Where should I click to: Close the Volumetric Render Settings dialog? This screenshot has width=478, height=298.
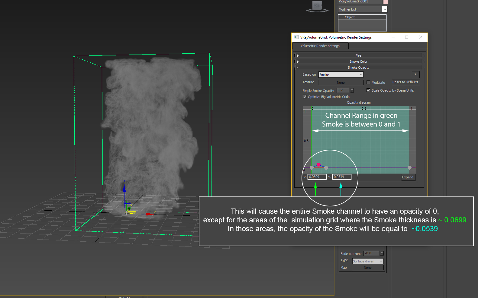tap(421, 37)
